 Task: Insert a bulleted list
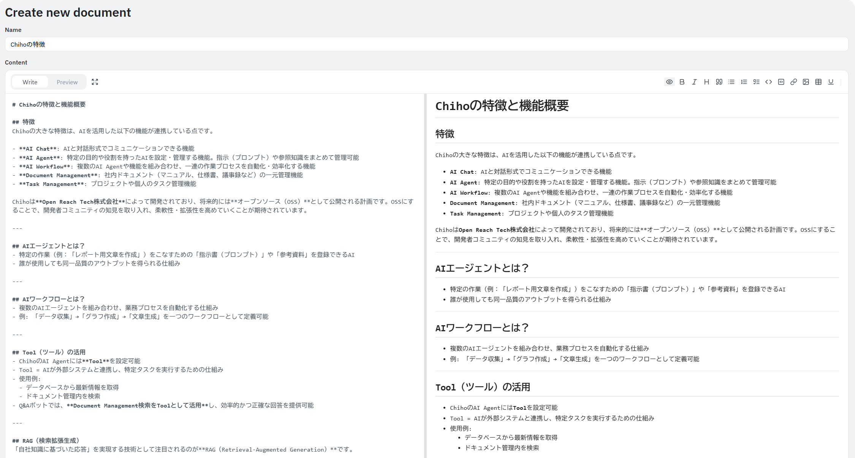731,82
